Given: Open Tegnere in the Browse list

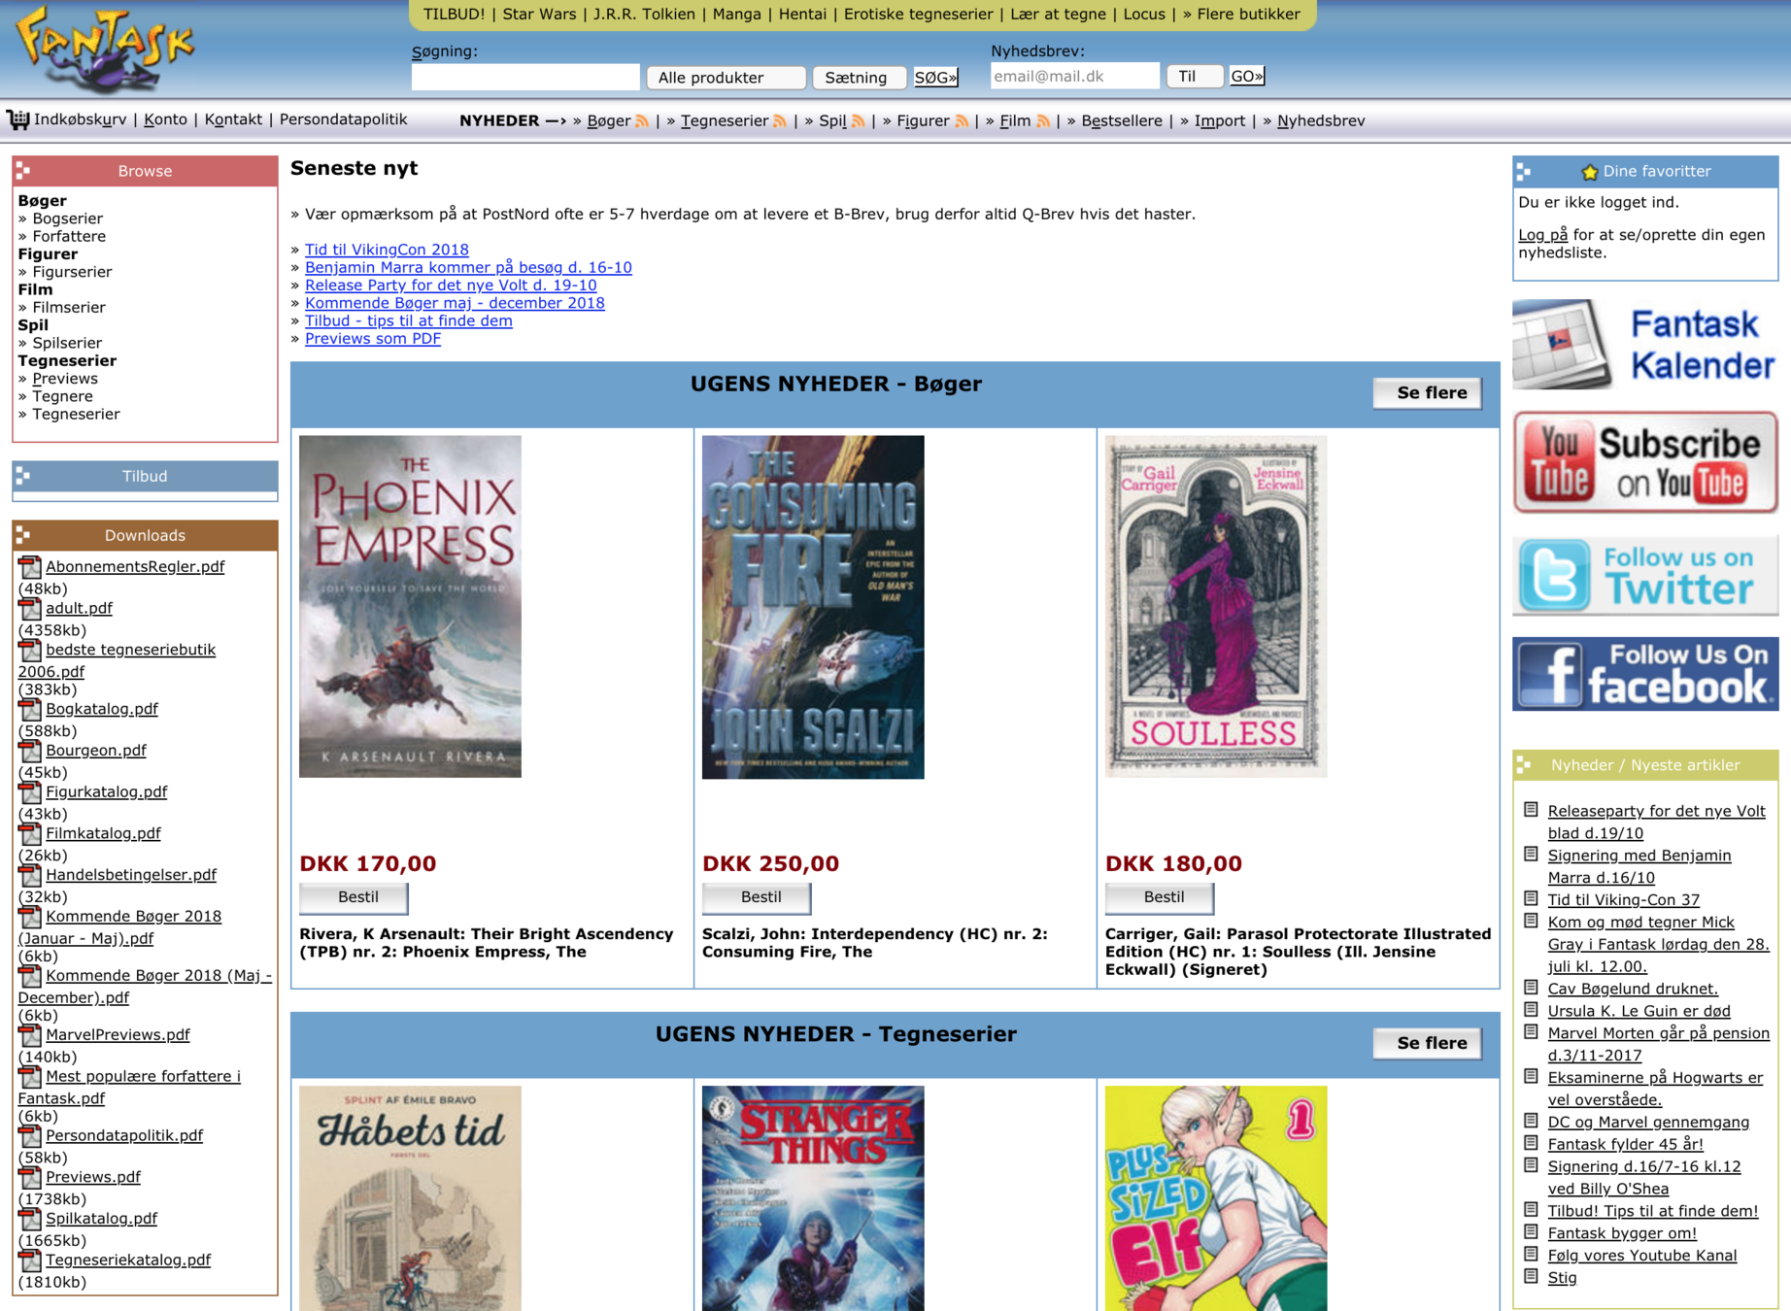Looking at the screenshot, I should click(x=62, y=396).
